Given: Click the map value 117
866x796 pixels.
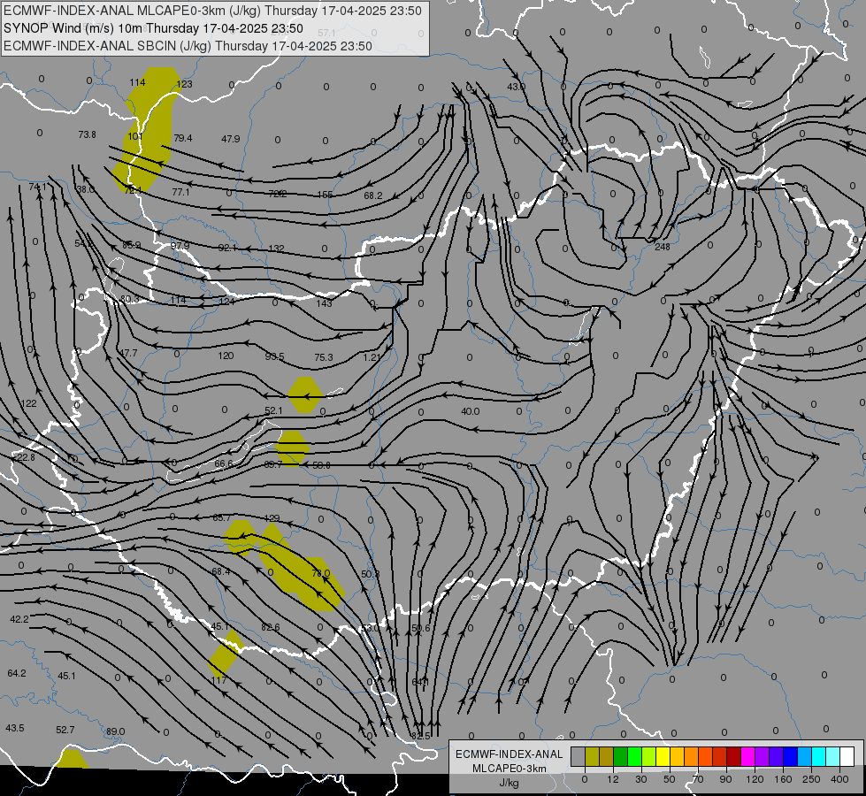Looking at the screenshot, I should 218,680.
